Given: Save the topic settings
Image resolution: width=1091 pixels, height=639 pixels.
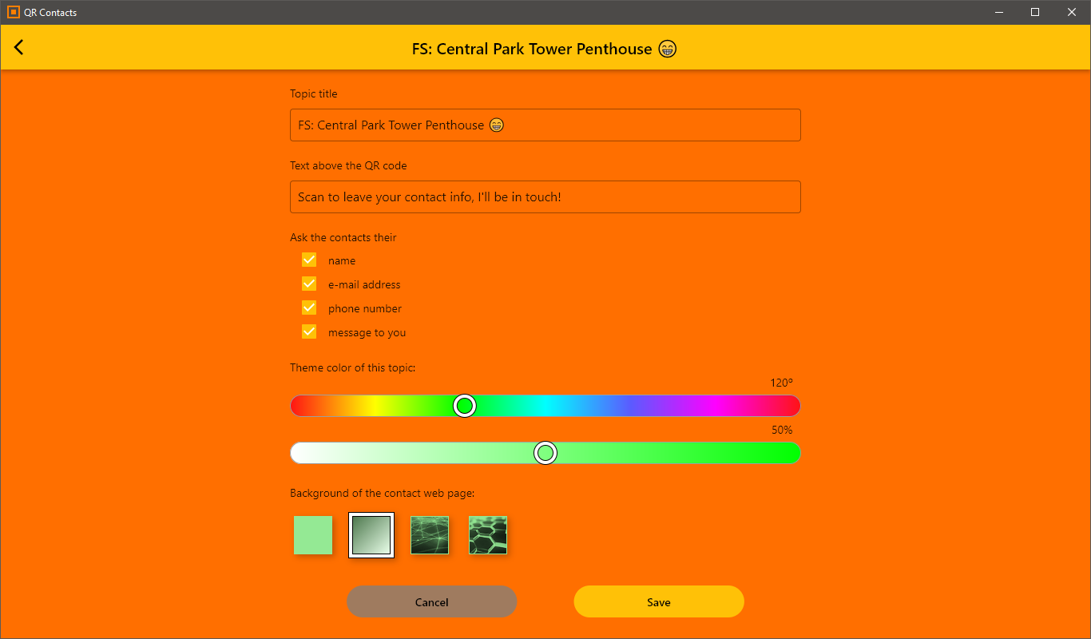Looking at the screenshot, I should tap(659, 601).
